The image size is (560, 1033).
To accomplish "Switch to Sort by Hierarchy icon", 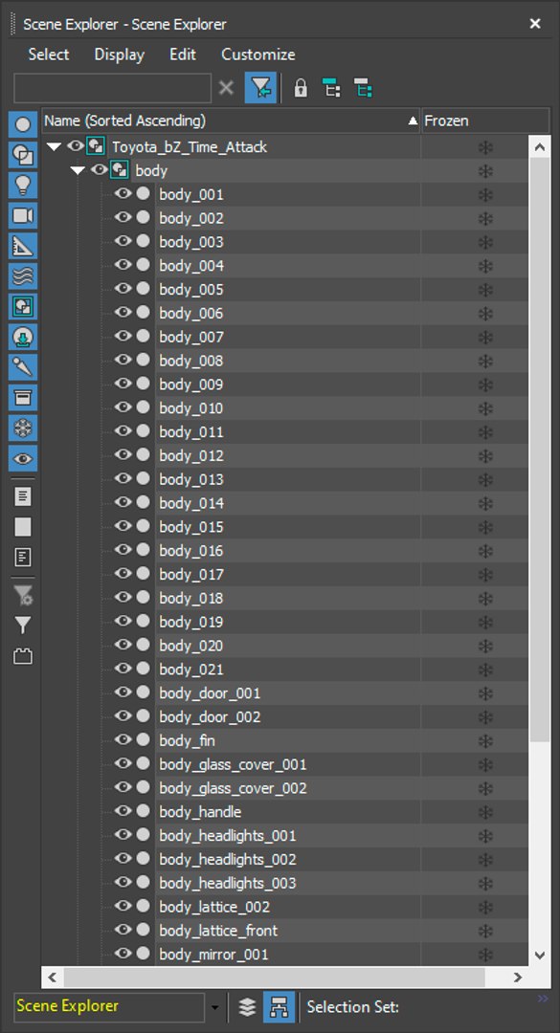I will (279, 1006).
